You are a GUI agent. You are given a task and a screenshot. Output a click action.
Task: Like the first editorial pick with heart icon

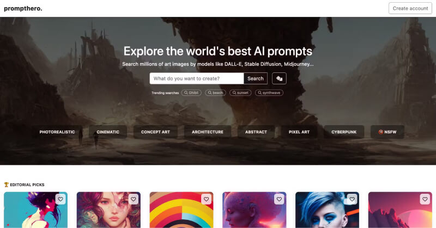[60, 199]
